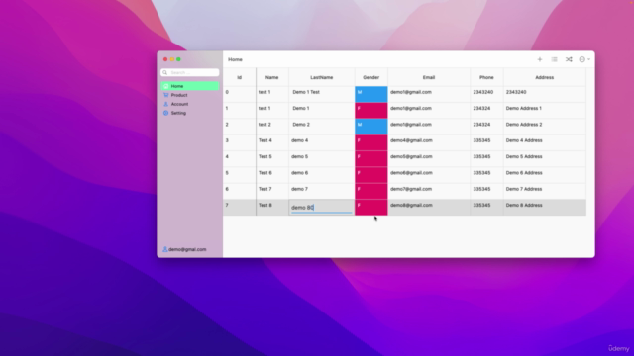The image size is (634, 356).
Task: Click the user profile icon at sidebar bottom
Action: pyautogui.click(x=165, y=249)
